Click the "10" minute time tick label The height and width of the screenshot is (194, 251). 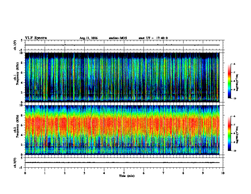[x=223, y=173]
